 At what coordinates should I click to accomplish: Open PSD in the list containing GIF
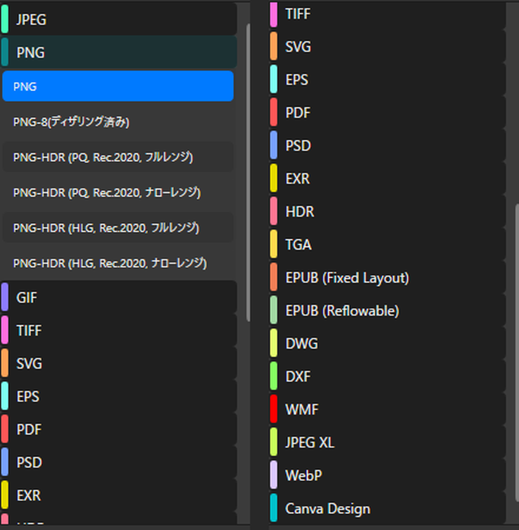pyautogui.click(x=119, y=462)
